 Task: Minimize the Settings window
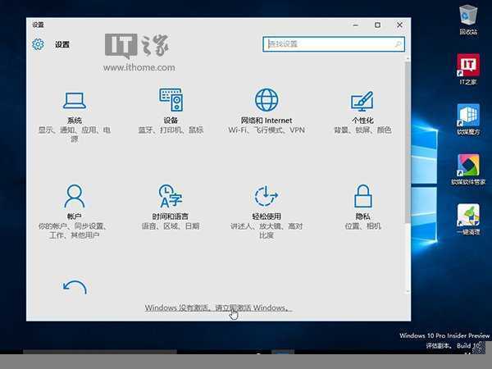(x=356, y=25)
